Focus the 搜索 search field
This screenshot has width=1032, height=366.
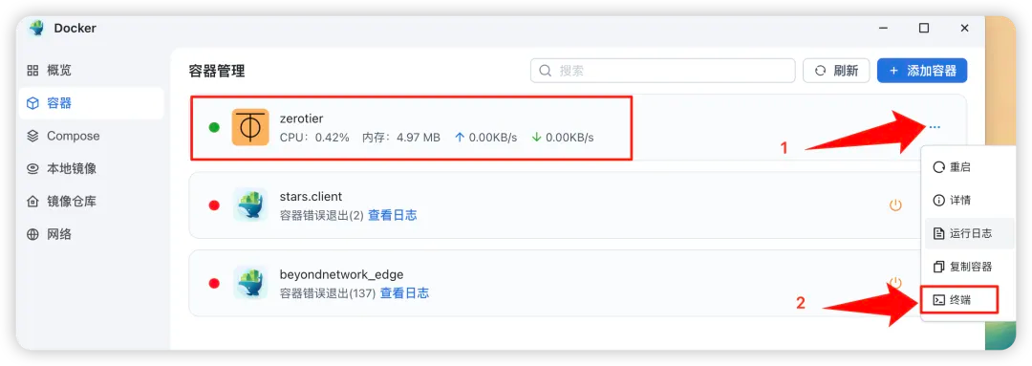[x=663, y=71]
